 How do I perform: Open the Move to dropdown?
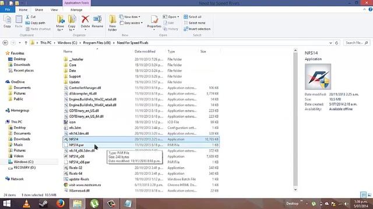60,23
